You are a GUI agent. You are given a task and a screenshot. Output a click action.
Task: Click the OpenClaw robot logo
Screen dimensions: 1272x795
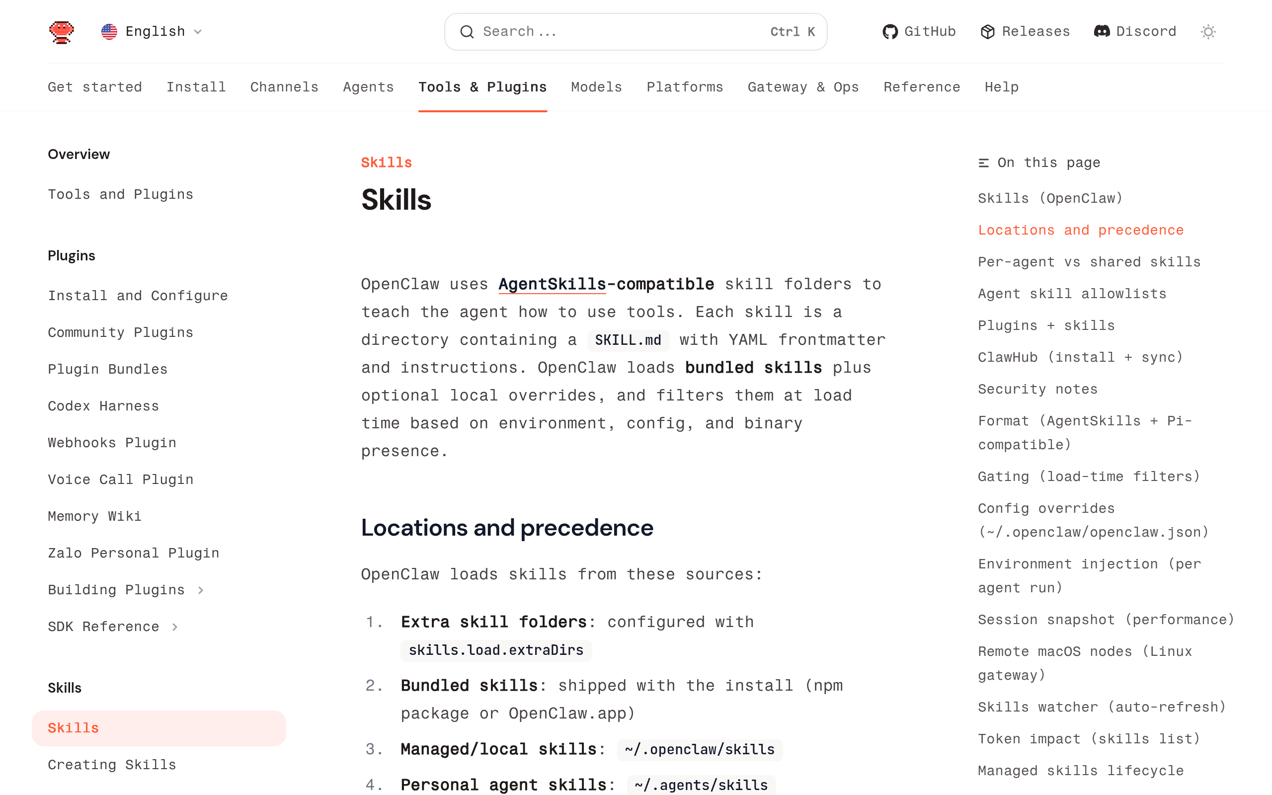(x=61, y=31)
